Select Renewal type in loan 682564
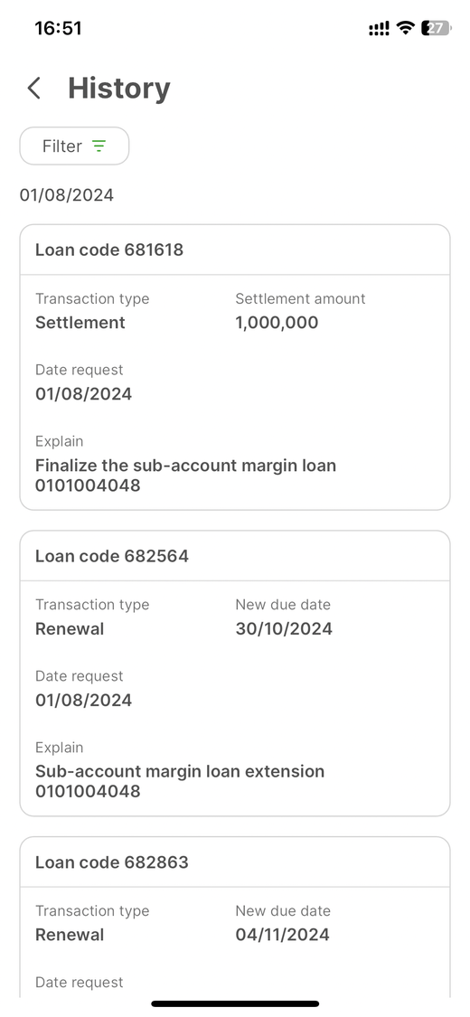The width and height of the screenshot is (470, 1017). (70, 628)
